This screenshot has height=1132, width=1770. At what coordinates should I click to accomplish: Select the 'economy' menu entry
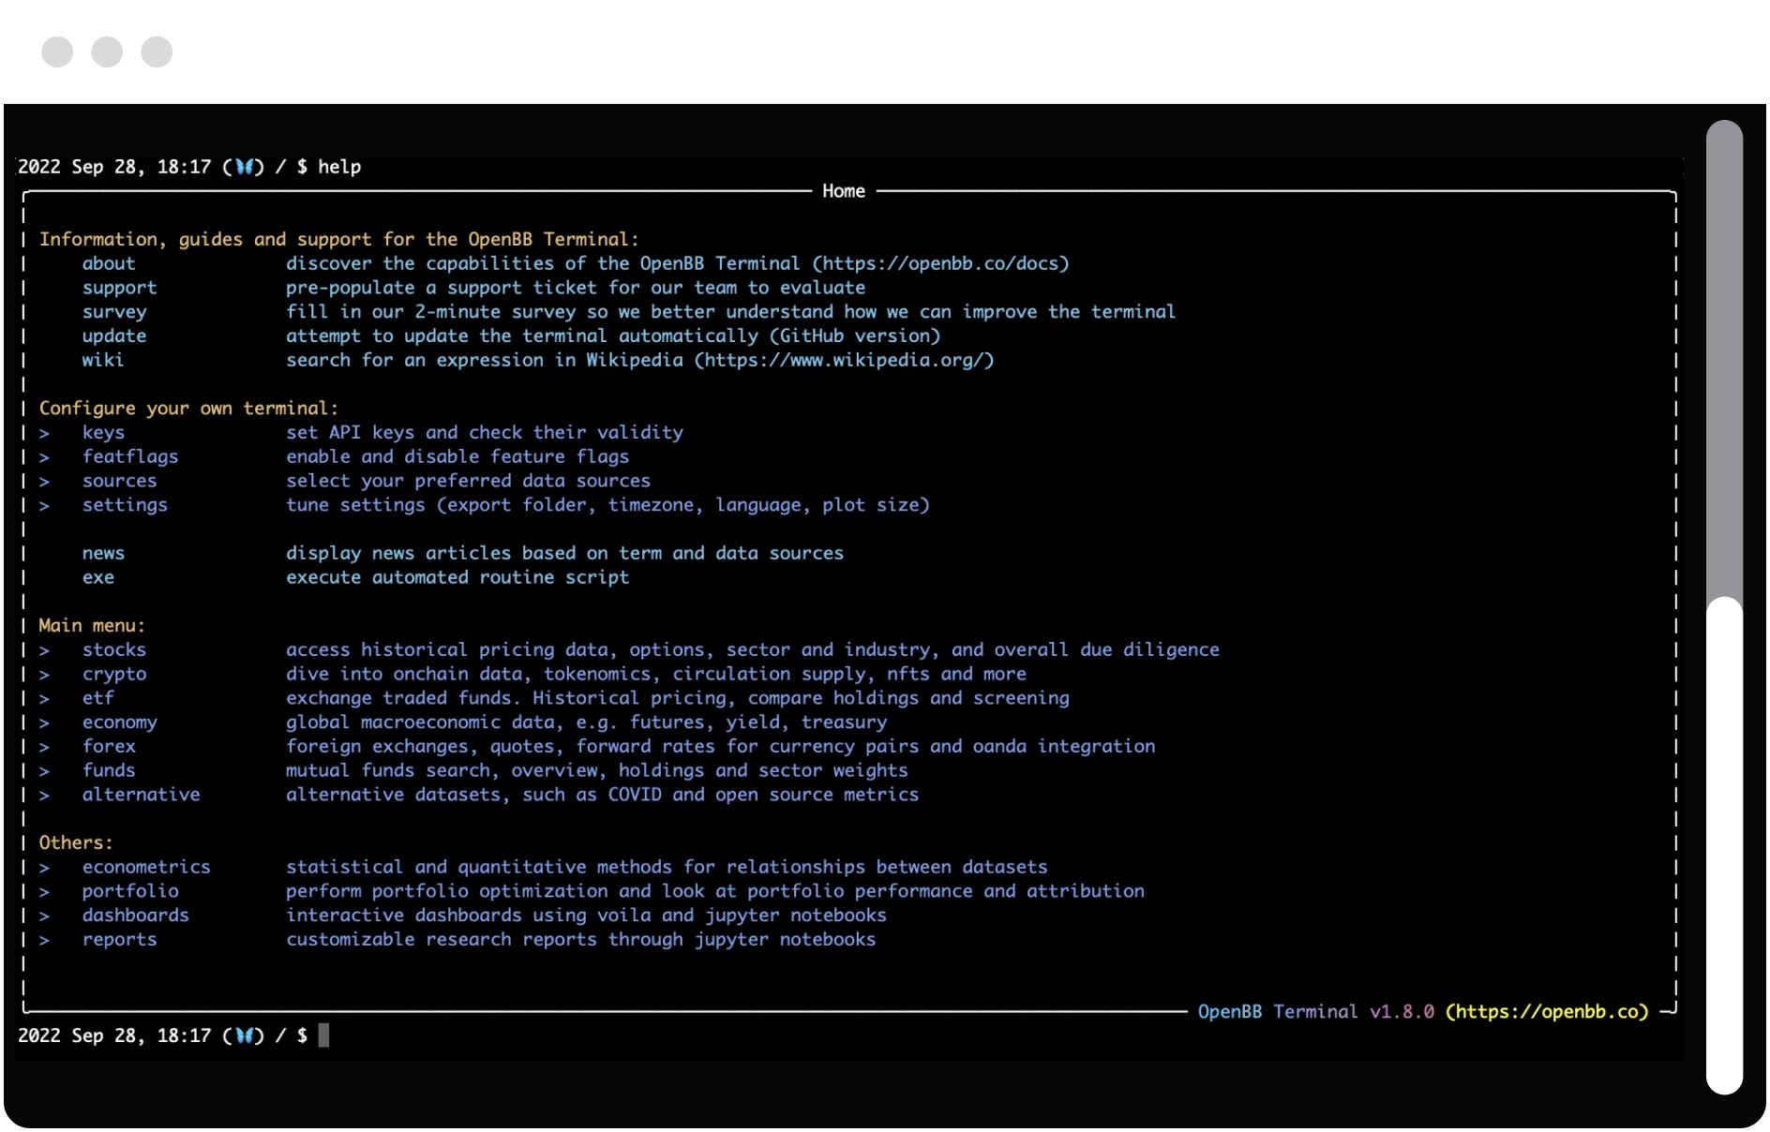coord(119,722)
